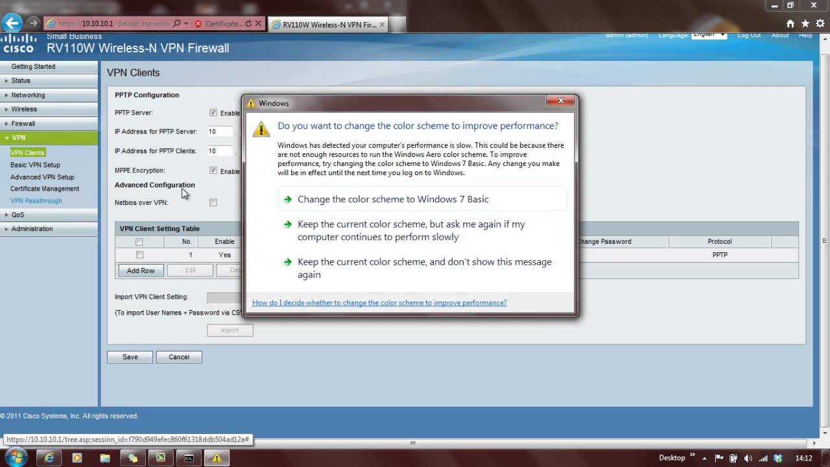This screenshot has width=830, height=467.
Task: Click the browser forward arrow
Action: tap(33, 23)
